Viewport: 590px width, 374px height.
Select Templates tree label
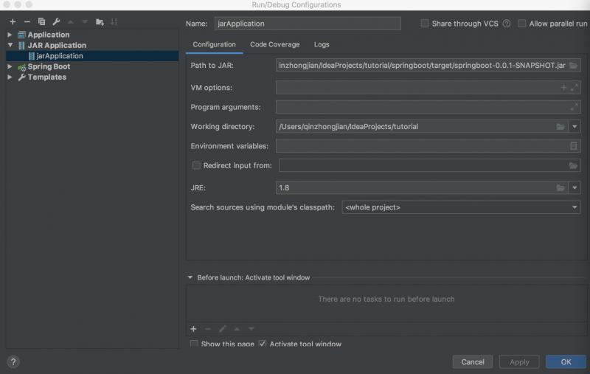click(46, 77)
